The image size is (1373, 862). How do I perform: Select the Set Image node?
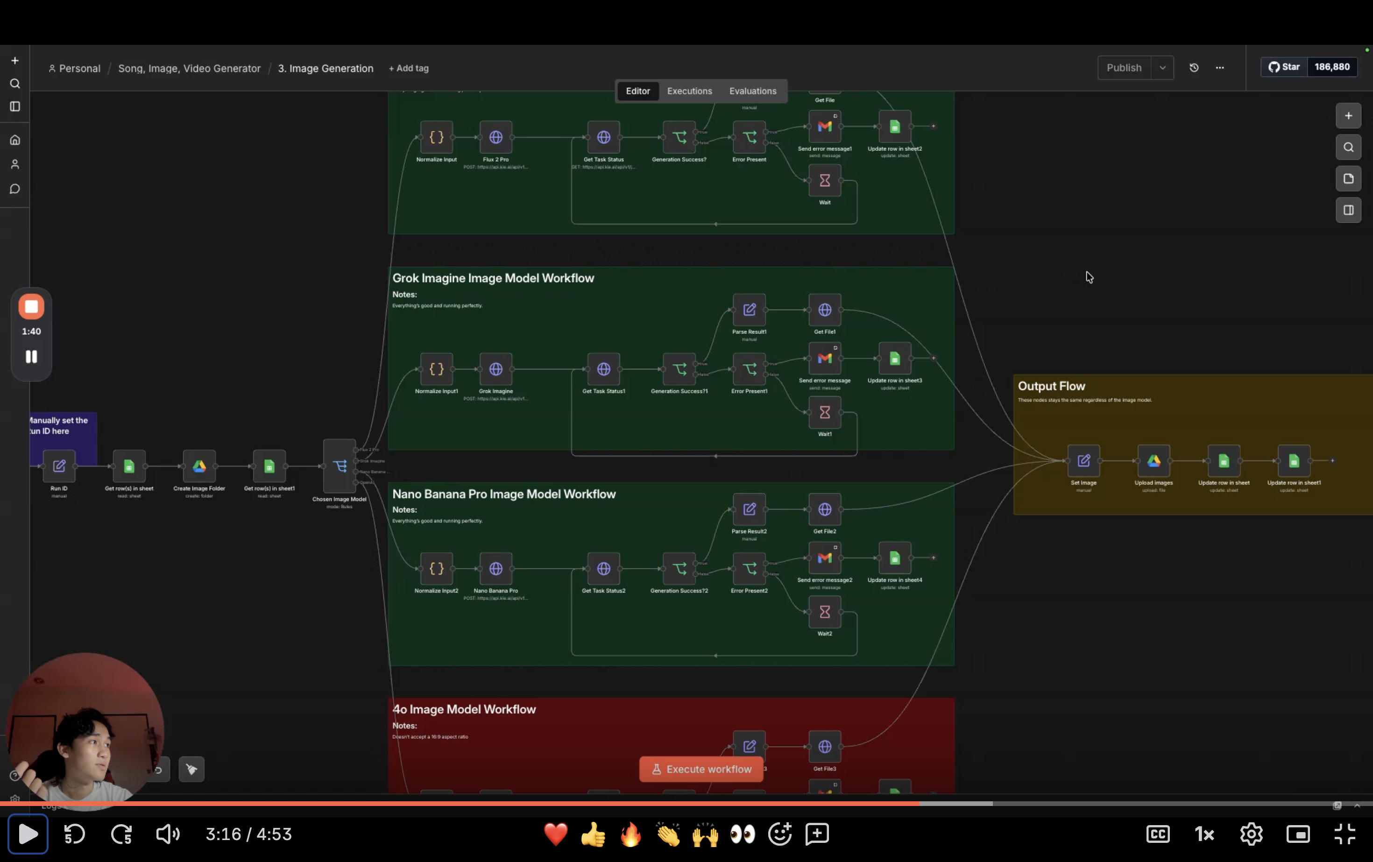pos(1083,460)
